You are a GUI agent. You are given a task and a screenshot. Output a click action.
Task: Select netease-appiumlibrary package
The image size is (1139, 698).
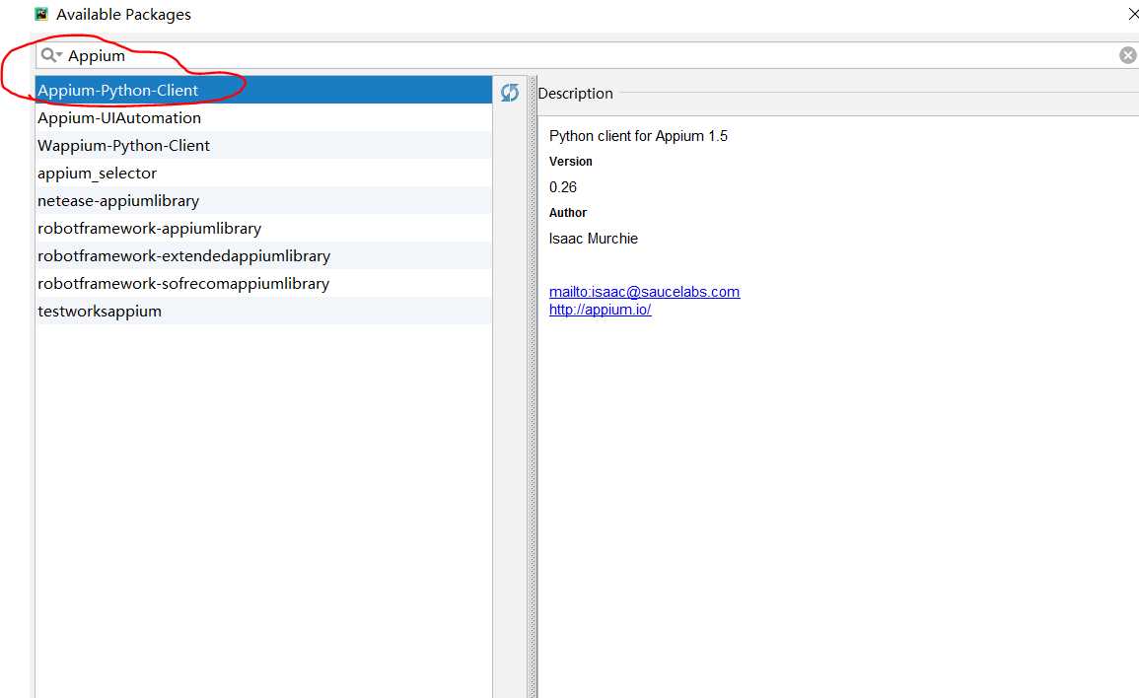(263, 200)
